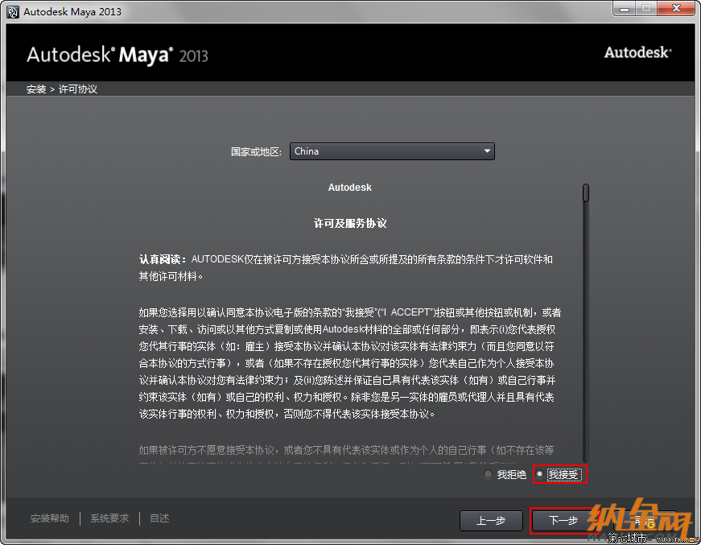Open the 国家或地区 country dropdown
Viewport: 701px width, 545px height.
(392, 151)
